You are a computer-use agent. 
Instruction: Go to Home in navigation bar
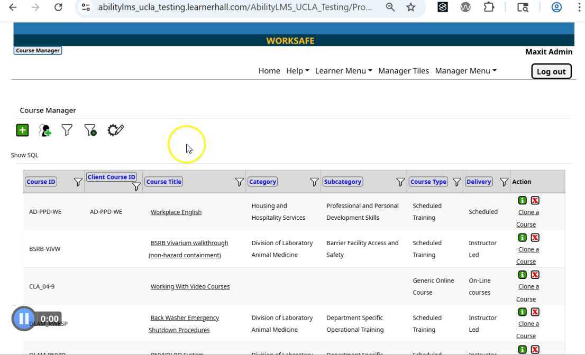tap(269, 71)
